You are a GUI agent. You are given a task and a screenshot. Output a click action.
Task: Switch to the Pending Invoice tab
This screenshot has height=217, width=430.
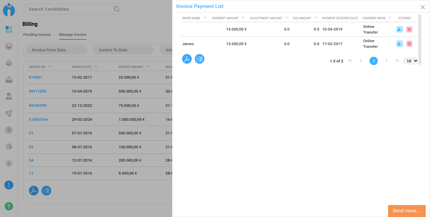pos(37,35)
